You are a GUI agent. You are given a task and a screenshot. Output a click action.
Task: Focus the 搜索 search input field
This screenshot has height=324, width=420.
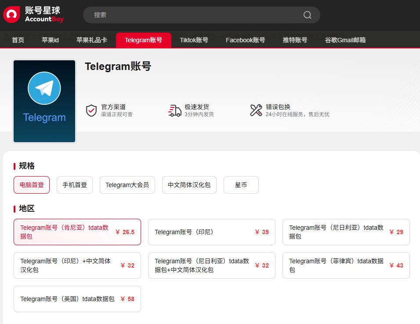(x=201, y=15)
